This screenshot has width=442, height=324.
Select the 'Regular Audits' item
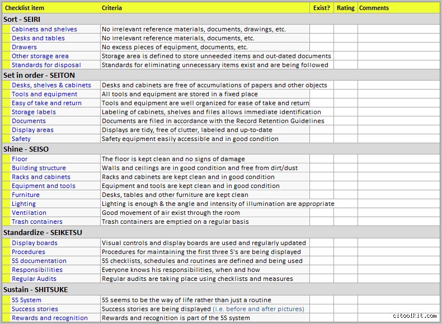coord(34,279)
